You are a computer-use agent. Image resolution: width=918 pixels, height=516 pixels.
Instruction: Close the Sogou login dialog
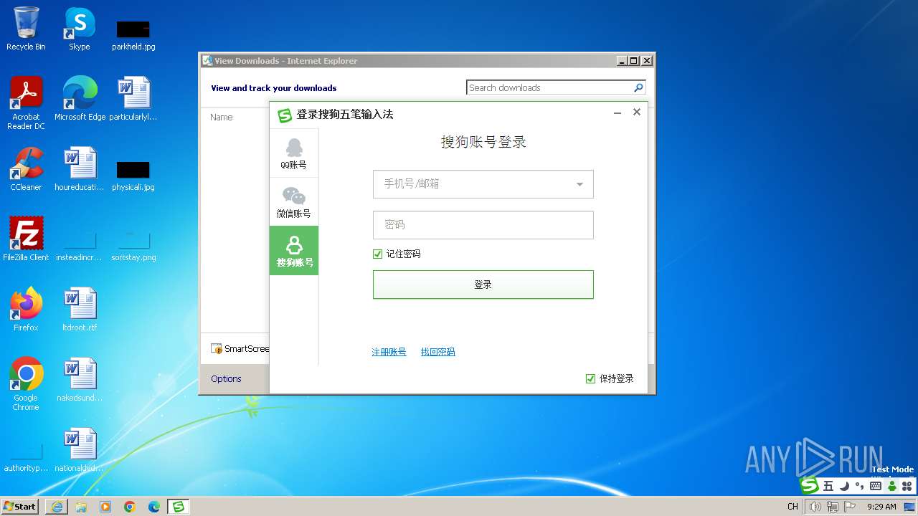tap(637, 113)
